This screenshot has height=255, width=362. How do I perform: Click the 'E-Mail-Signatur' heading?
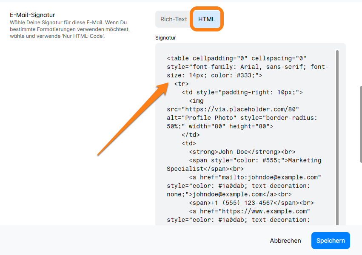click(x=33, y=15)
